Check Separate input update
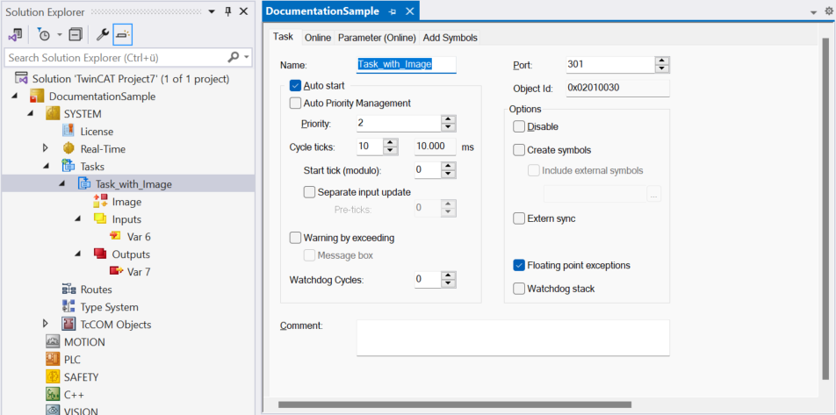 [x=309, y=192]
